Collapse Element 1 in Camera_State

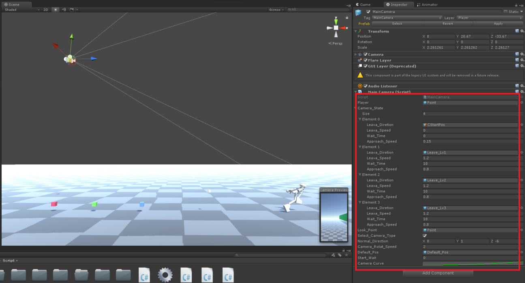(x=360, y=147)
